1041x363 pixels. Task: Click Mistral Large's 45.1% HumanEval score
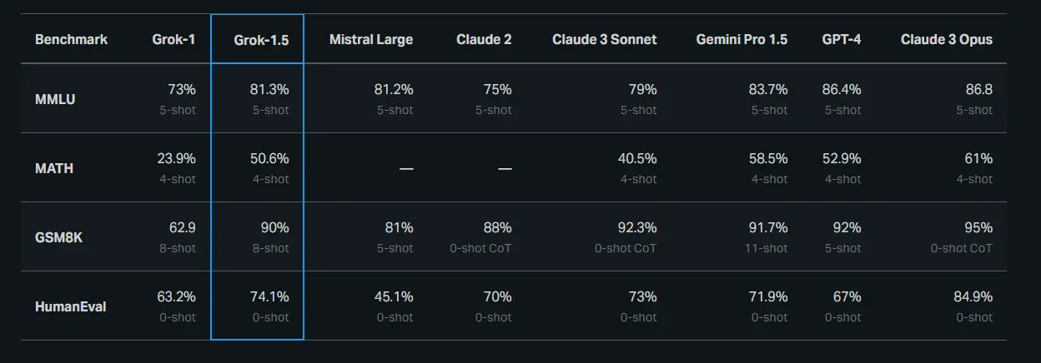coord(392,296)
